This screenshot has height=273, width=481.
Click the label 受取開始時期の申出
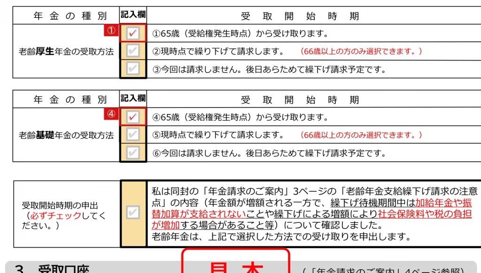point(60,205)
